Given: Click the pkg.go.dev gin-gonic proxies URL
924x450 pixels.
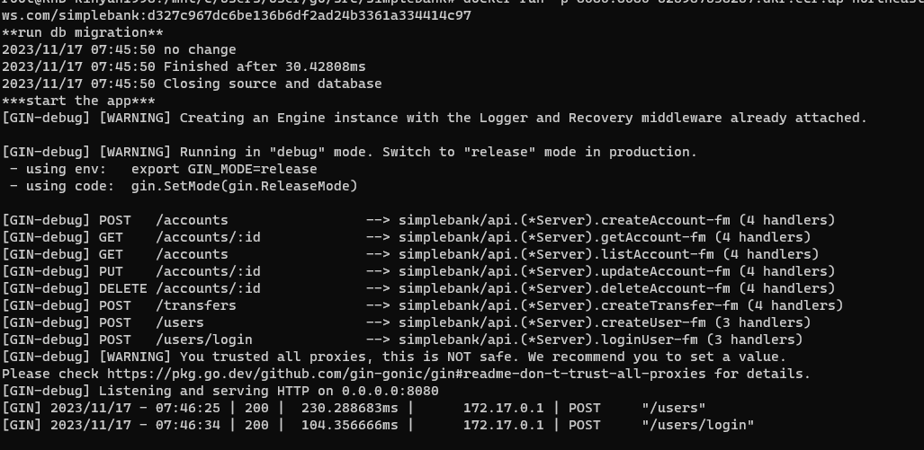Looking at the screenshot, I should [x=406, y=375].
